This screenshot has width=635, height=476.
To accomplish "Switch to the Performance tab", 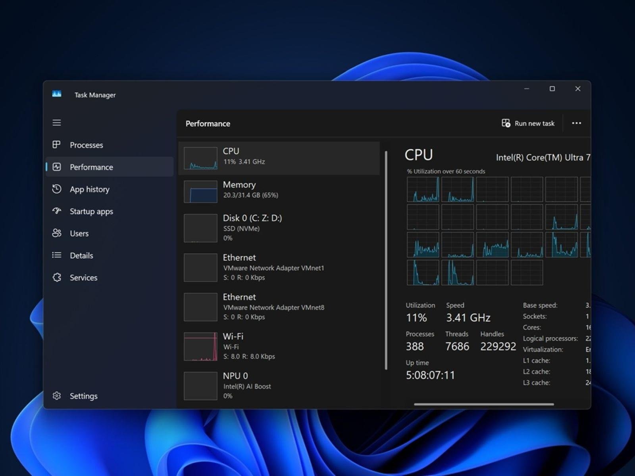I will pyautogui.click(x=91, y=167).
